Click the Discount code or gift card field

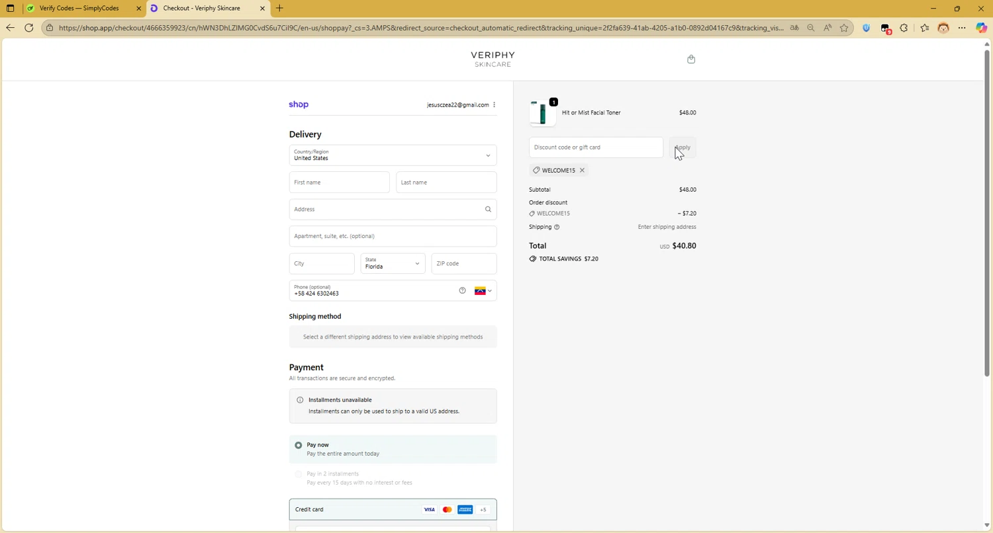pos(596,147)
